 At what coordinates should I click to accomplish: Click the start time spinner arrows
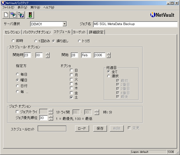pos(48,55)
